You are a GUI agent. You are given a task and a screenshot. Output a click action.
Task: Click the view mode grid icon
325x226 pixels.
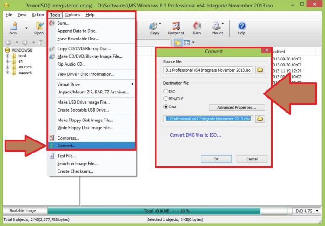click(187, 42)
